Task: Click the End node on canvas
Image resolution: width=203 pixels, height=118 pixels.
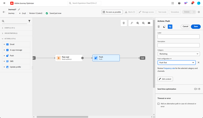Action: point(143,58)
